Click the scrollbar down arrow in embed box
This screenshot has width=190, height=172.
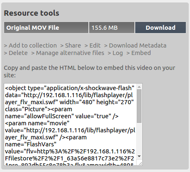139,156
